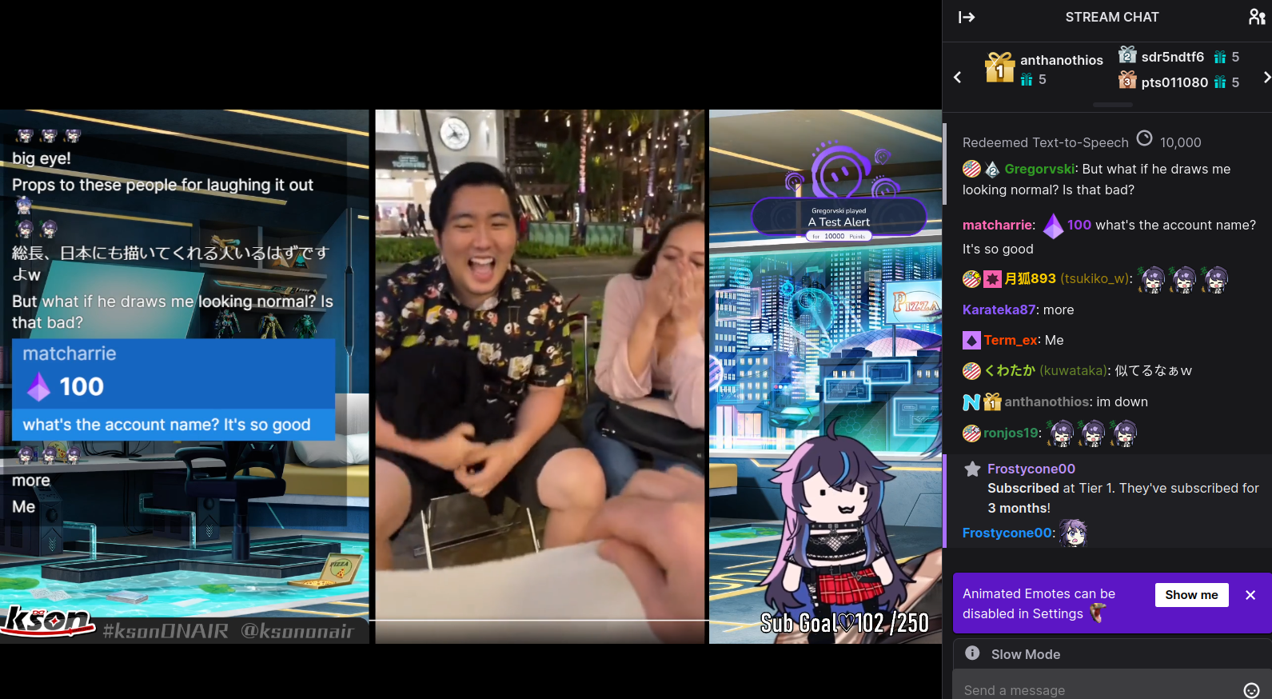
Task: Click the video stream player
Action: pyautogui.click(x=471, y=376)
